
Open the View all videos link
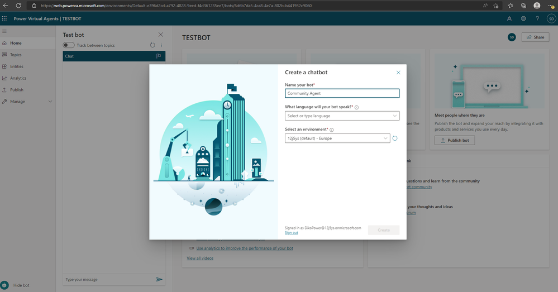(200, 258)
